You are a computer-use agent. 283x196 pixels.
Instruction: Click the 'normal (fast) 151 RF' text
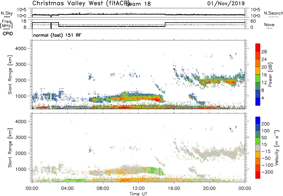(x=57, y=35)
